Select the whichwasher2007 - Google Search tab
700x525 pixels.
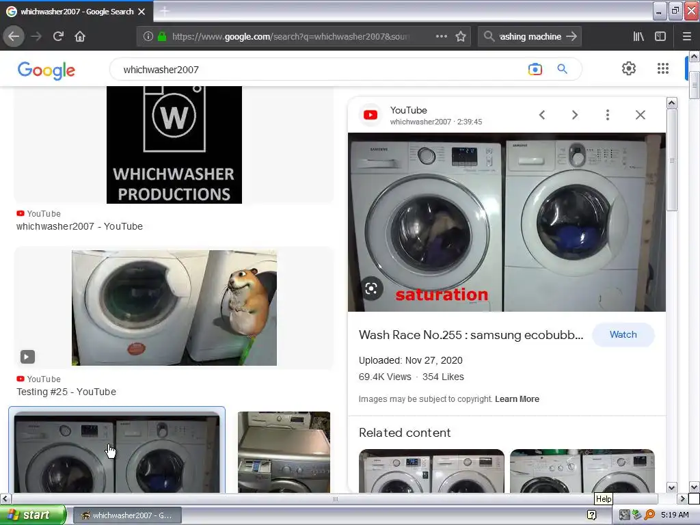click(x=77, y=12)
